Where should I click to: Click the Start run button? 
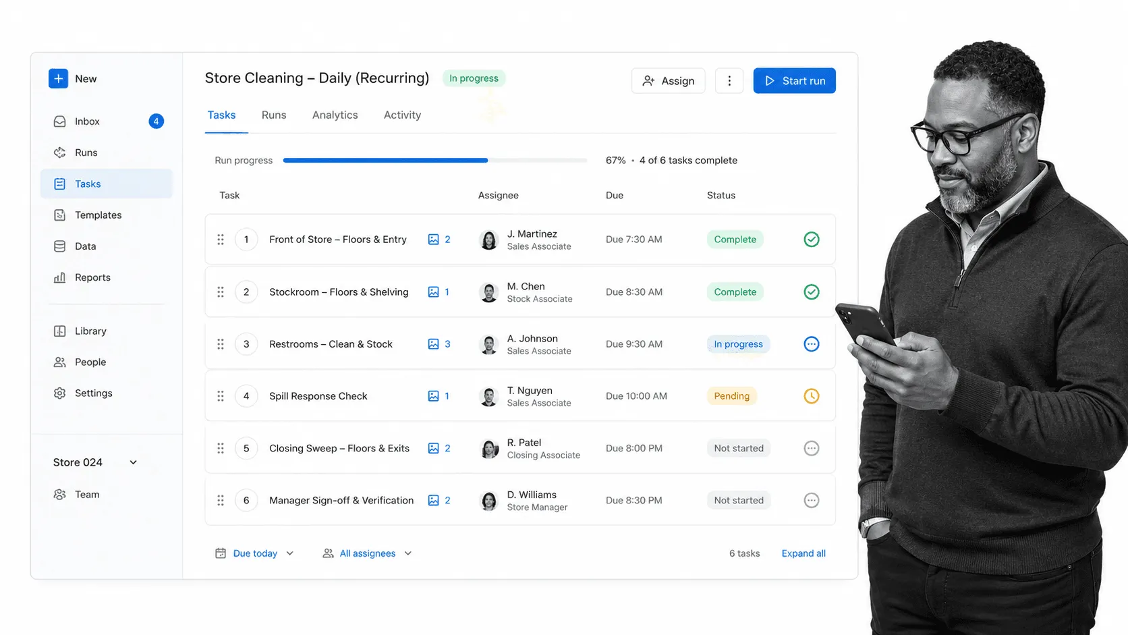(795, 81)
